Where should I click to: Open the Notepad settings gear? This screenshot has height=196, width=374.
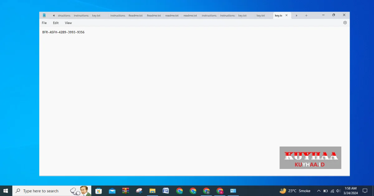tap(345, 23)
